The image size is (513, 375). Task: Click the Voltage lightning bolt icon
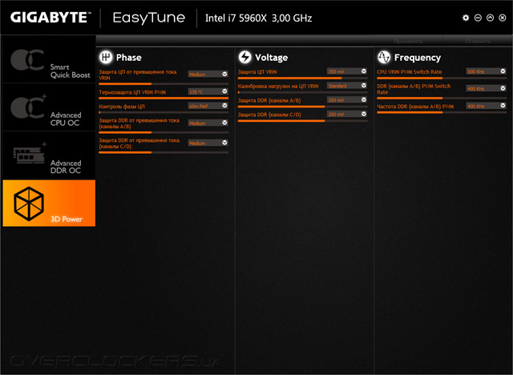[244, 57]
